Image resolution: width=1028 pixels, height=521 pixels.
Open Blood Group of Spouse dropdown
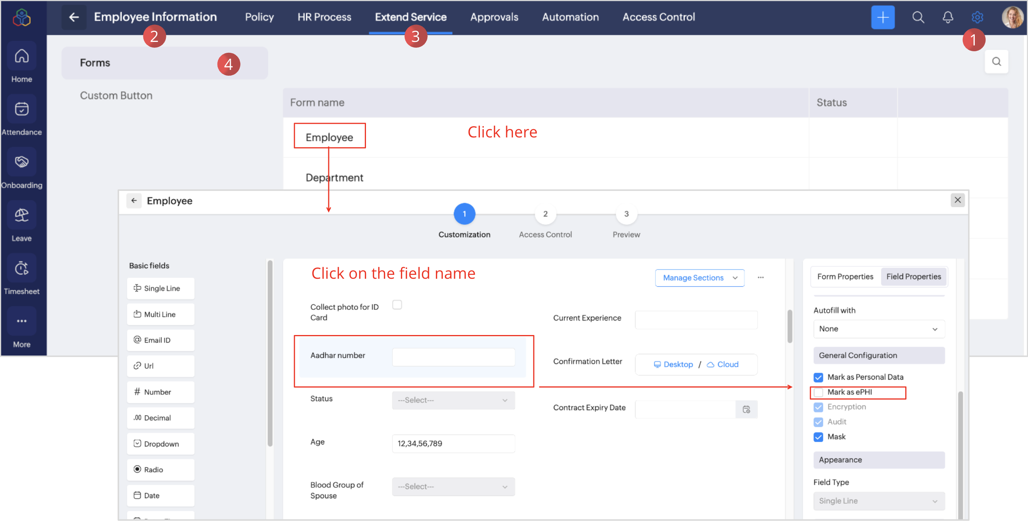pyautogui.click(x=453, y=487)
